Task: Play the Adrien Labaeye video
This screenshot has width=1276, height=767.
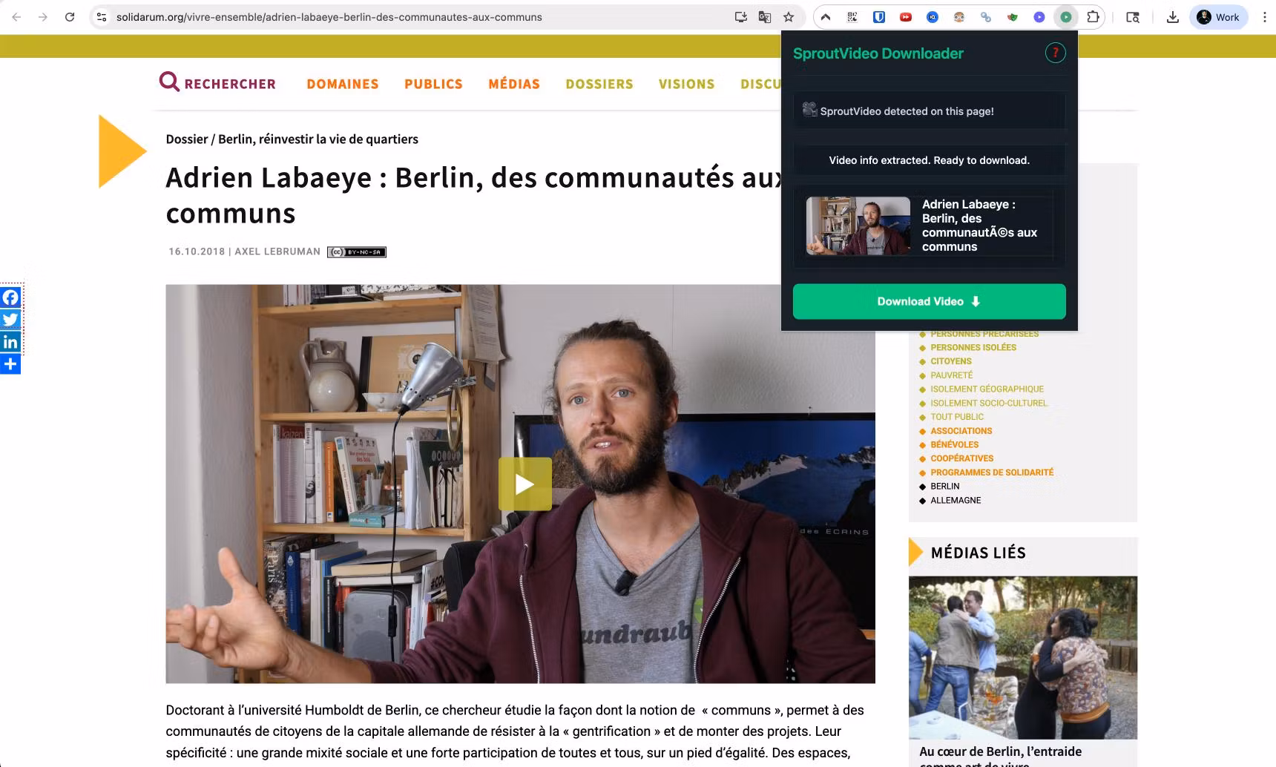Action: [x=525, y=484]
